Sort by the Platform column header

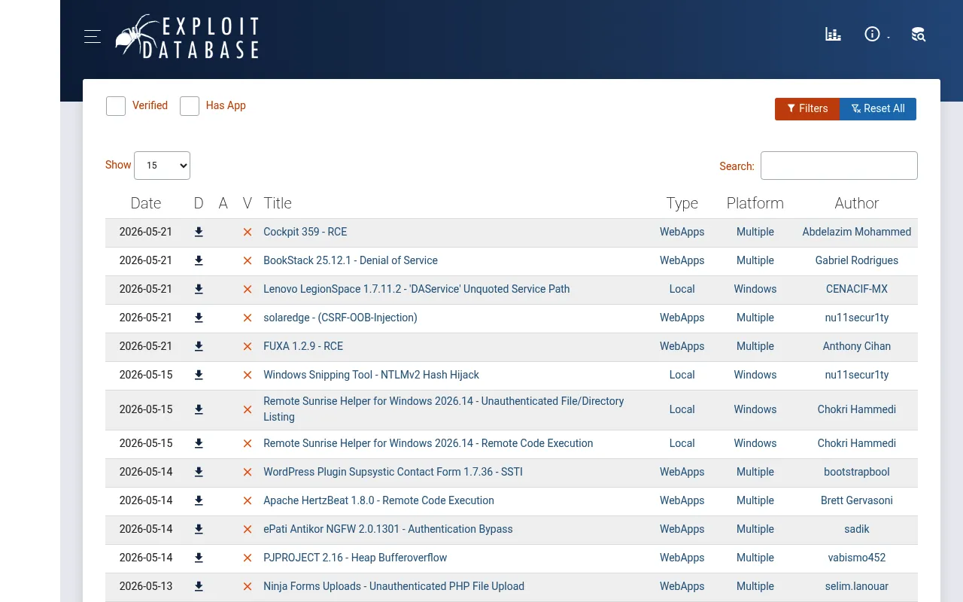click(755, 203)
